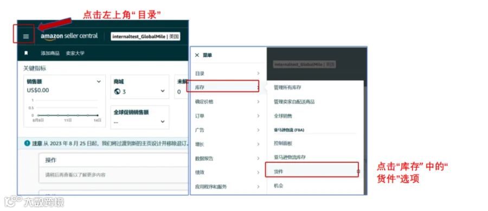Select 货件 option in 库存 submenu
Screen dimensions: 488x211
[279, 171]
